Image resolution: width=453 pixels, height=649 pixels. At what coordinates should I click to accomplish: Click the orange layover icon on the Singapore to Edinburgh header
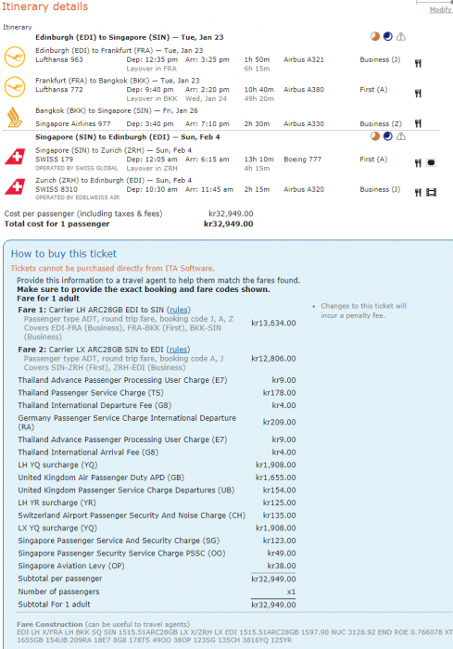point(375,136)
